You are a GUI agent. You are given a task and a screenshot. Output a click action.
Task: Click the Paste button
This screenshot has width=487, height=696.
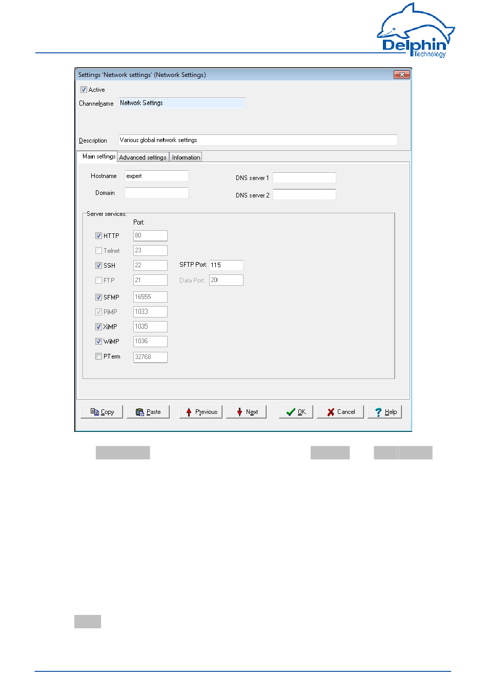pos(148,412)
